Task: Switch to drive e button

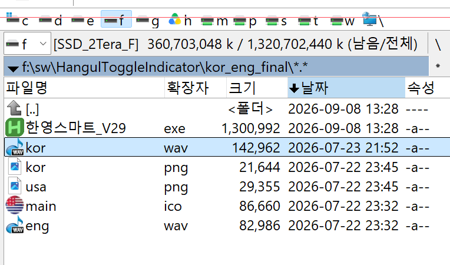Action: [x=82, y=20]
